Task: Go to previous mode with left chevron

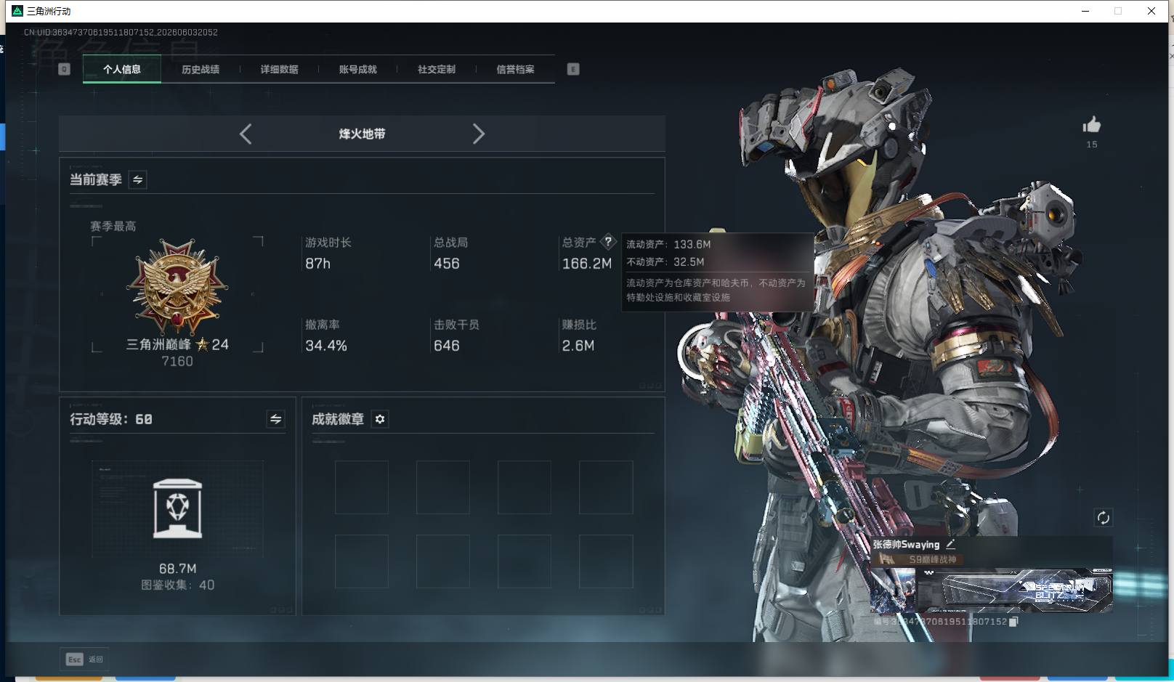Action: (246, 134)
